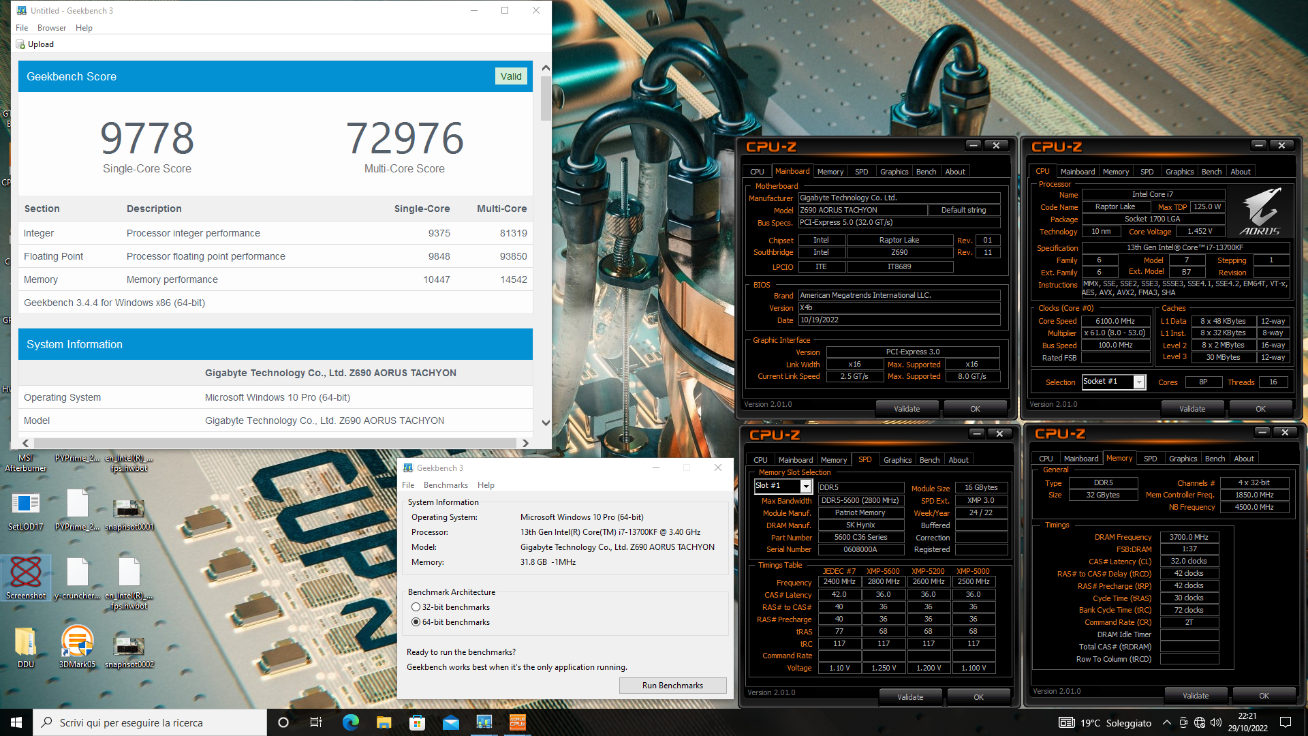Open Graphics tab in SPD CPU-Z window
Viewport: 1308px width, 736px height.
897,460
